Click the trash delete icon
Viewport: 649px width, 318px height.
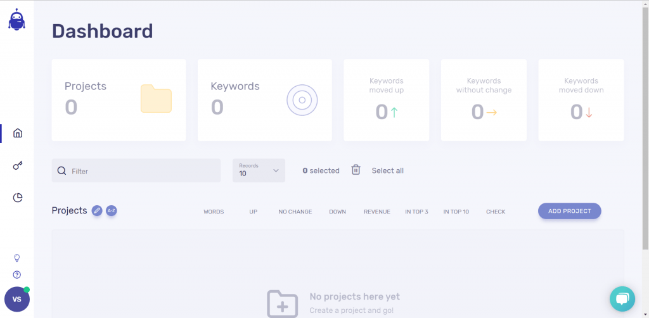[x=356, y=170]
